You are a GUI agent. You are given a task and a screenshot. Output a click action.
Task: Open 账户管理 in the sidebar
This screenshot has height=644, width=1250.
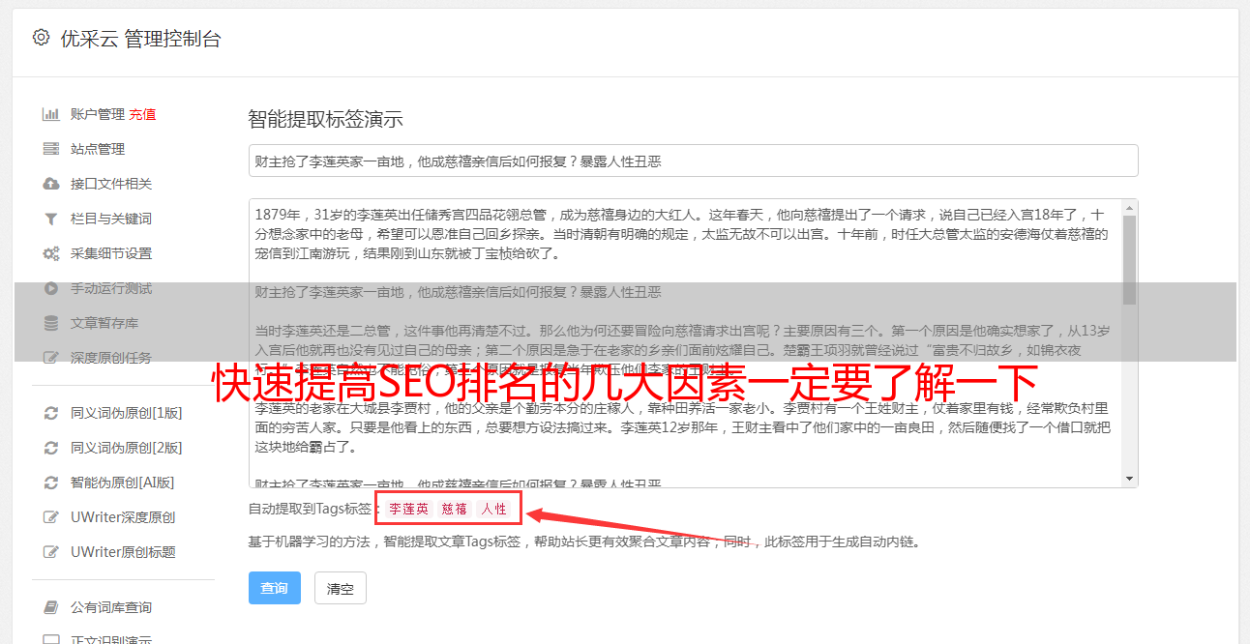98,114
